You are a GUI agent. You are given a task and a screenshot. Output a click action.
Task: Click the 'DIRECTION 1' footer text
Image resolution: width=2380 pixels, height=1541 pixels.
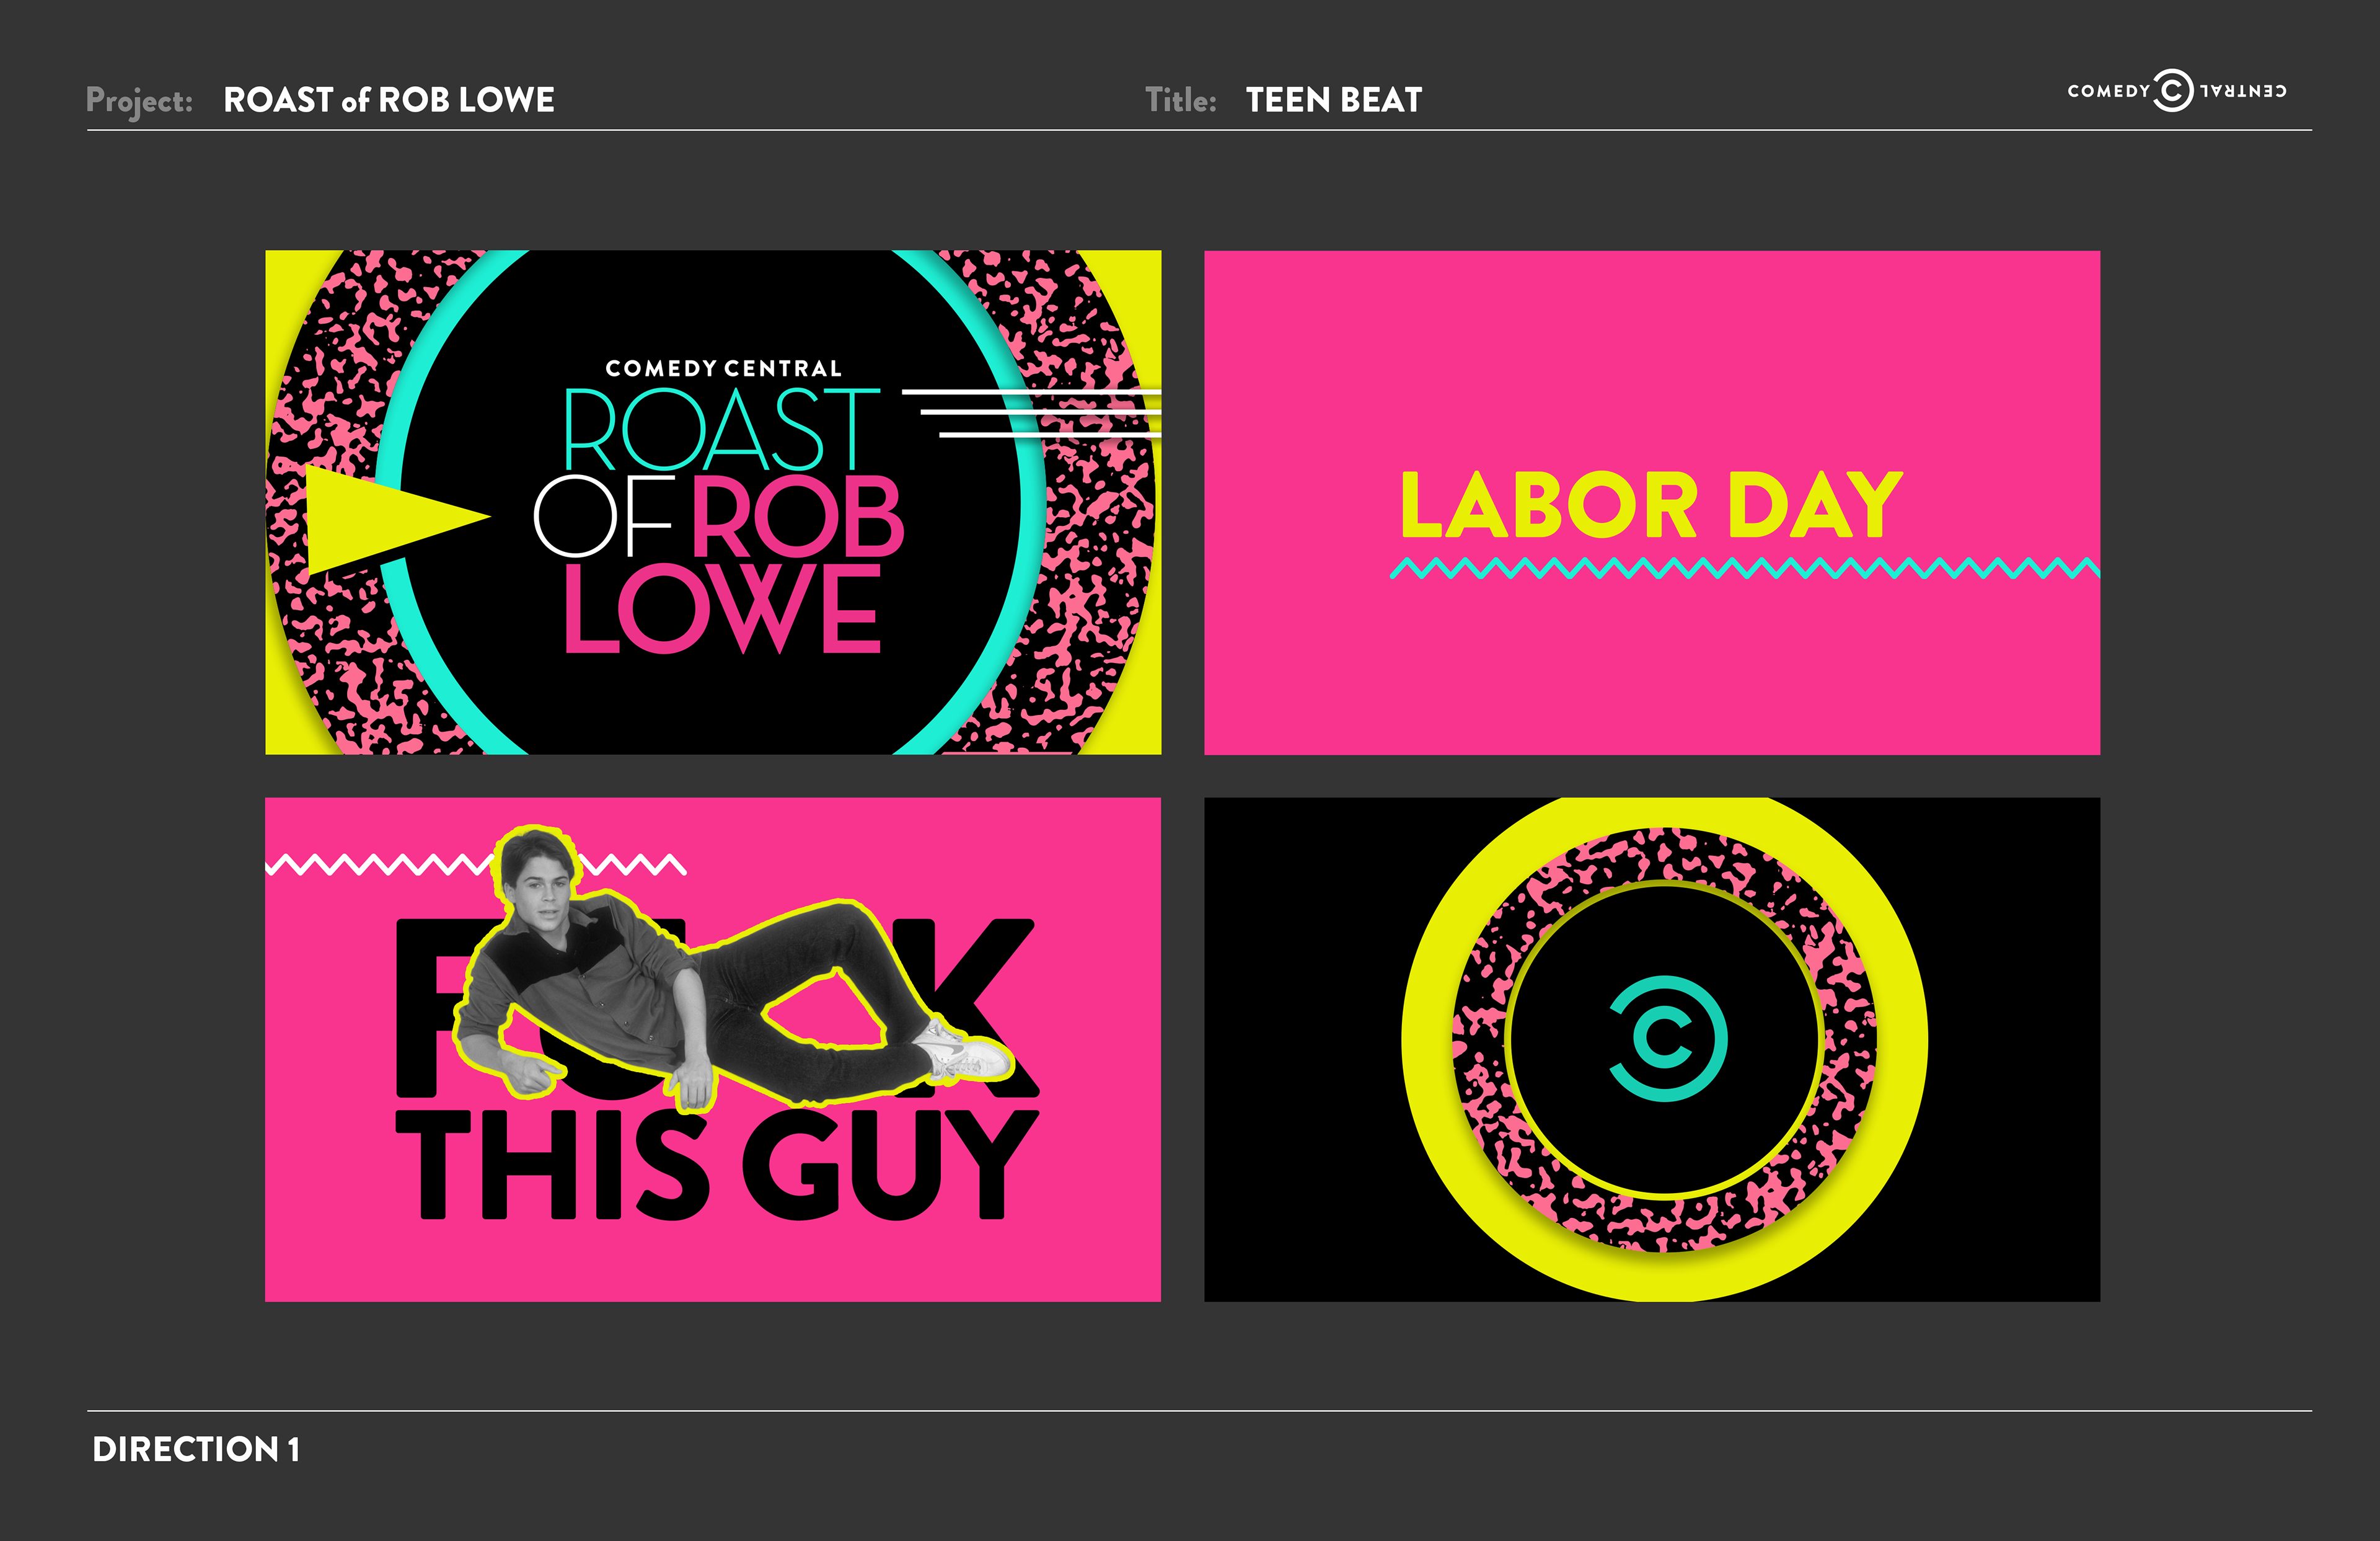[196, 1450]
